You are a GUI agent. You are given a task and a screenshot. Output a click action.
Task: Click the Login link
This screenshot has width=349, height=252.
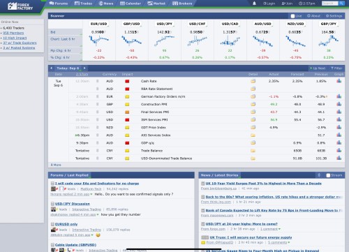269,3
